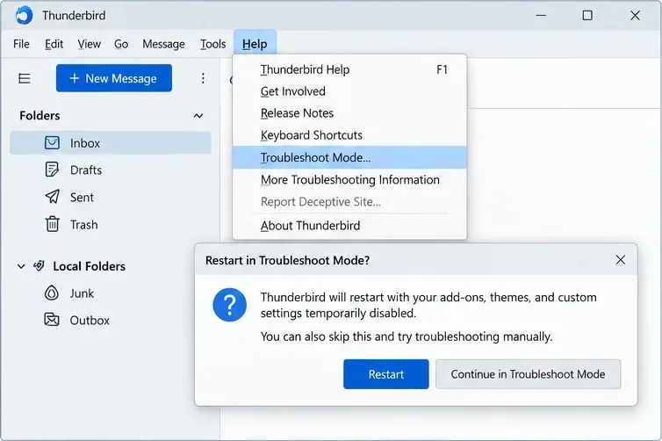Choose Thunderbird Help from the menu

coord(349,69)
